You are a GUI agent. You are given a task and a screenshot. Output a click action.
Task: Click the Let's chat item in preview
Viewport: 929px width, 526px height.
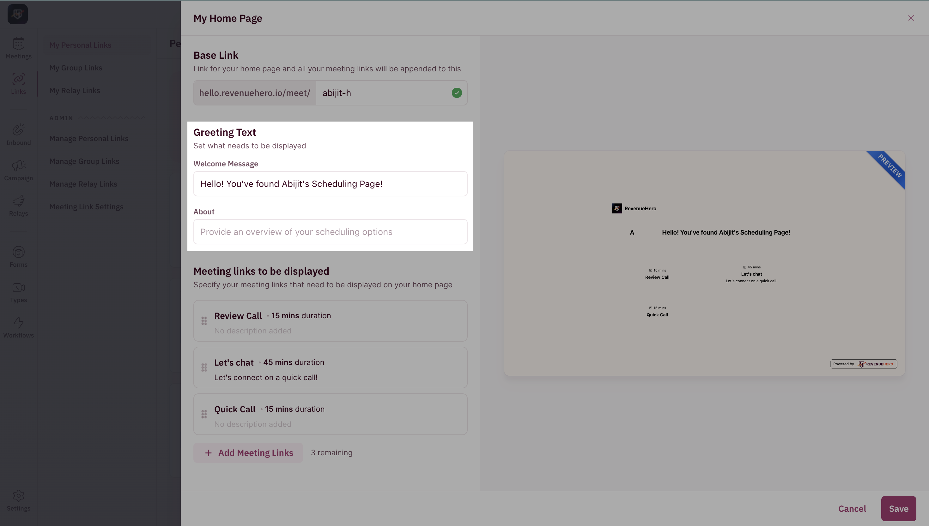751,274
